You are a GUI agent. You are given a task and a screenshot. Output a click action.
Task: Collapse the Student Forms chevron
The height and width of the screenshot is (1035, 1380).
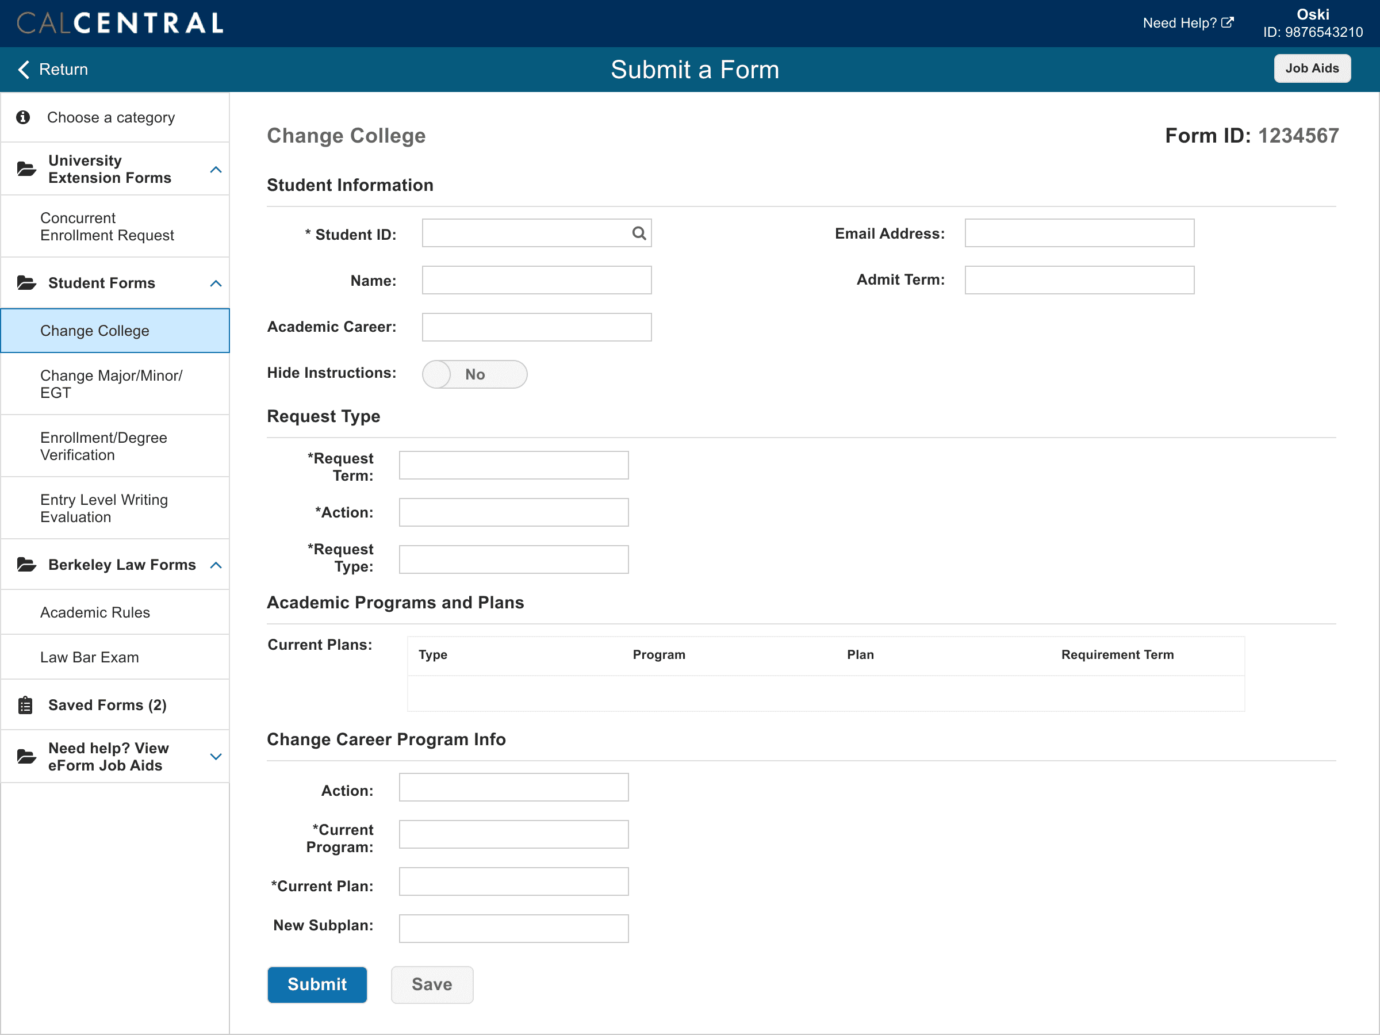[216, 284]
